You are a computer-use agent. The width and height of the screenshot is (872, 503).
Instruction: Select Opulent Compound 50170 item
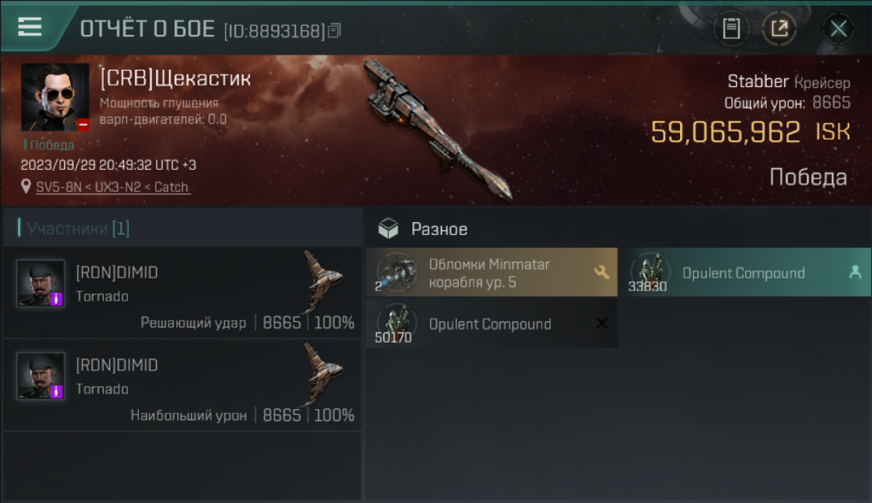[x=492, y=323]
